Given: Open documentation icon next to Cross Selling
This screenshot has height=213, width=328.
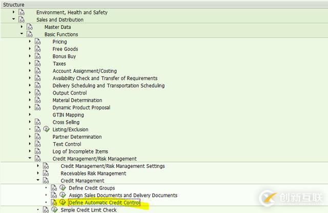Looking at the screenshot, I should click(37, 122).
